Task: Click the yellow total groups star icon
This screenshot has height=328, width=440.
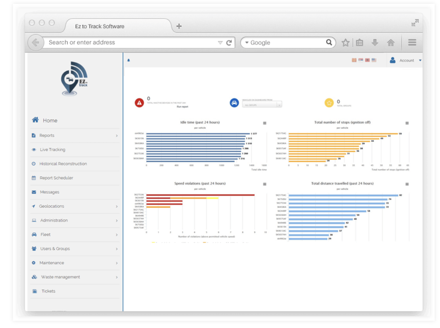Action: coord(329,102)
